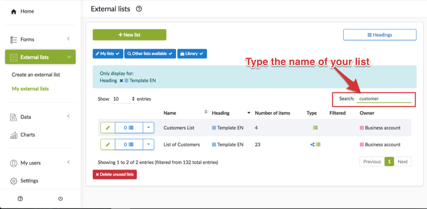Screen dimensions: 427x209
Task: Click the list type icon in Customers List row
Action: (x=315, y=127)
